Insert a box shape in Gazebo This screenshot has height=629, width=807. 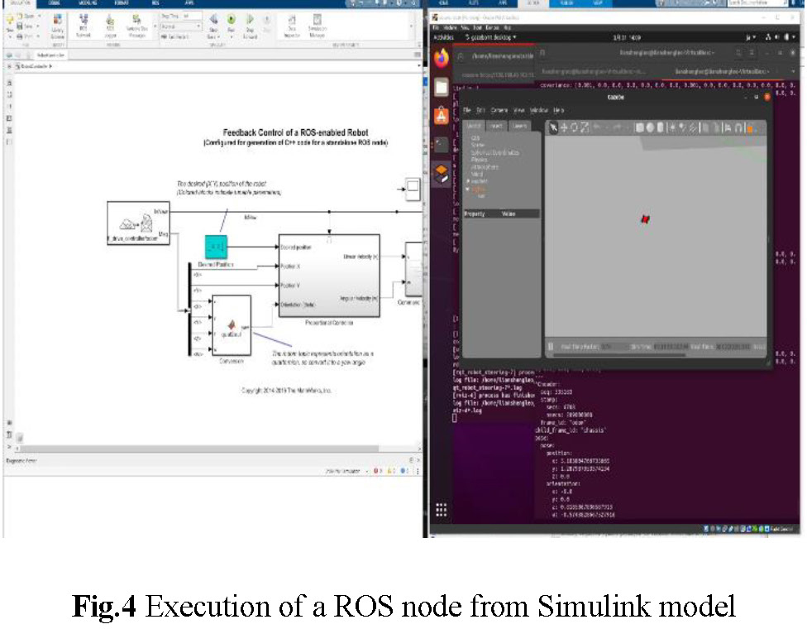640,127
